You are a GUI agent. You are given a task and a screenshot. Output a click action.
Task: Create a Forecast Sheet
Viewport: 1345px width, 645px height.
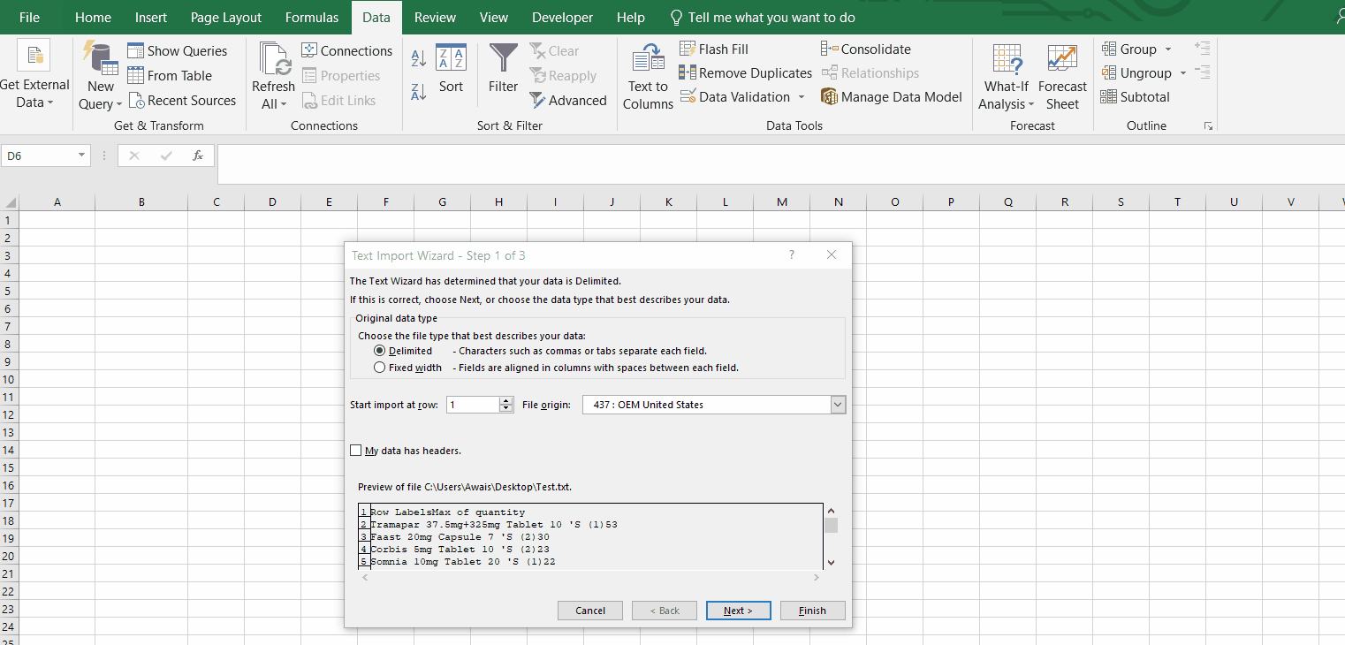tap(1062, 77)
